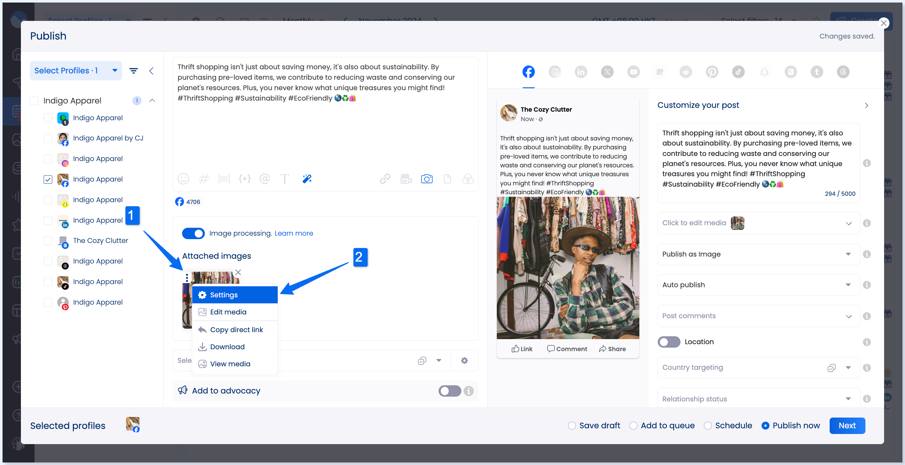Select the Save draft radio option

point(572,426)
